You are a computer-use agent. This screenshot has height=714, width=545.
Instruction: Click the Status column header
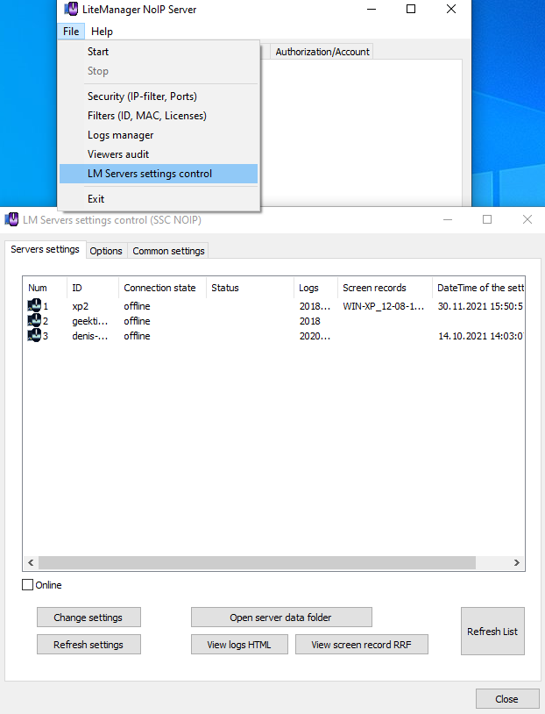250,288
